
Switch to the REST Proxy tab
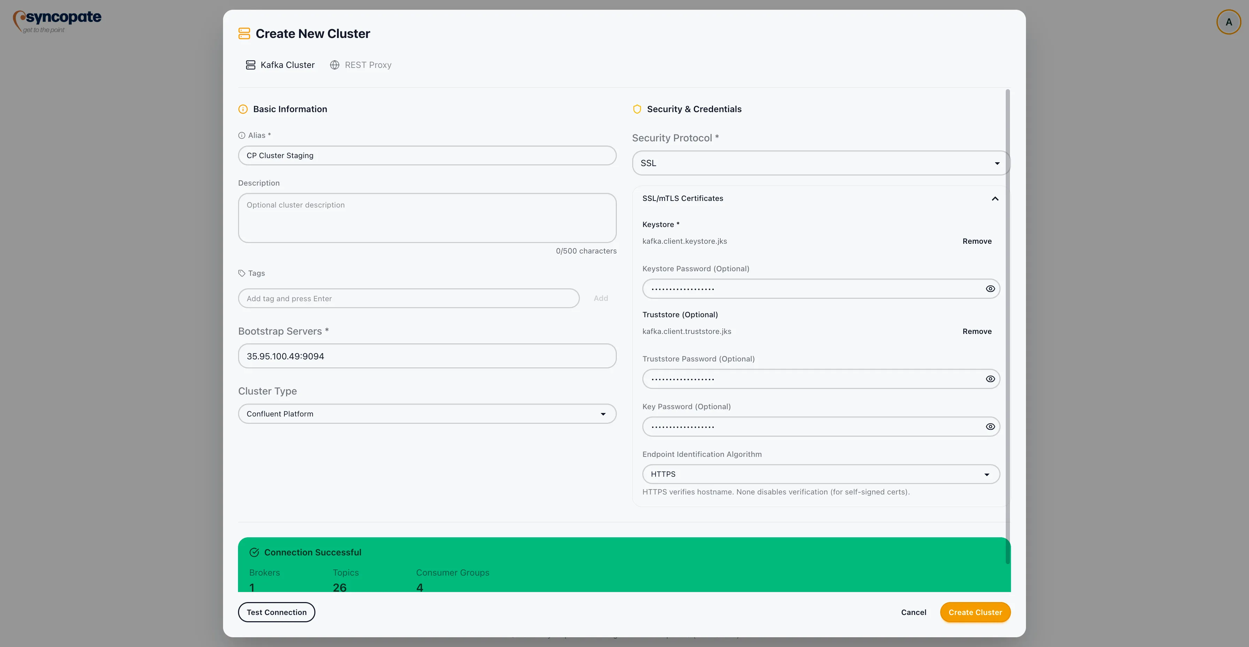(361, 65)
